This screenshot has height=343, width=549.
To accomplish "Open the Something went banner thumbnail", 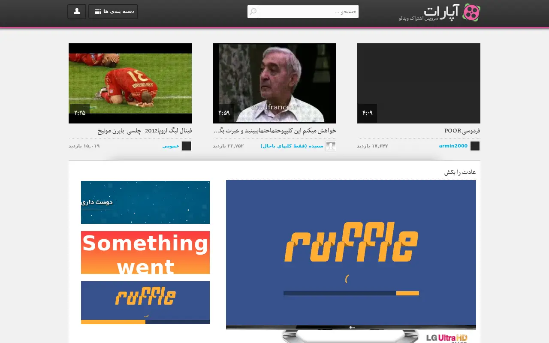I will click(145, 253).
